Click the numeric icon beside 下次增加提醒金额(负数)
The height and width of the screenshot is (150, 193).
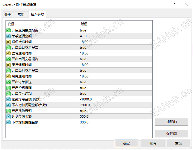(x=9, y=105)
